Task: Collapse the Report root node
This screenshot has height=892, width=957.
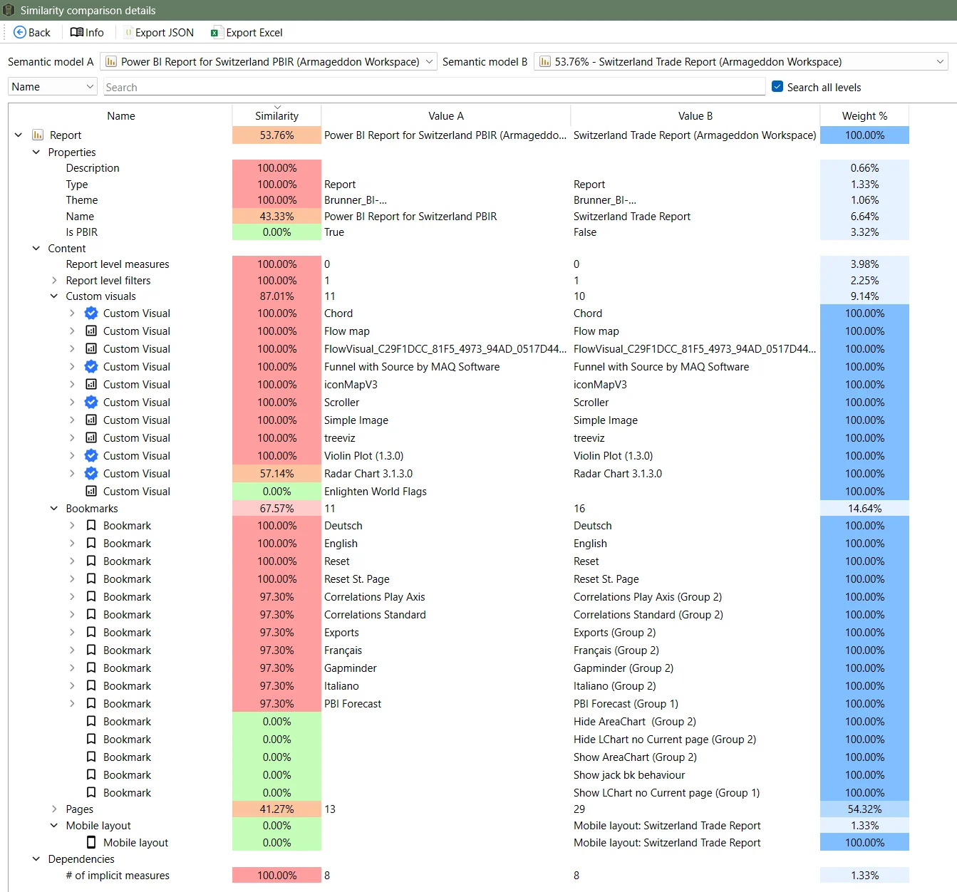Action: (x=19, y=135)
